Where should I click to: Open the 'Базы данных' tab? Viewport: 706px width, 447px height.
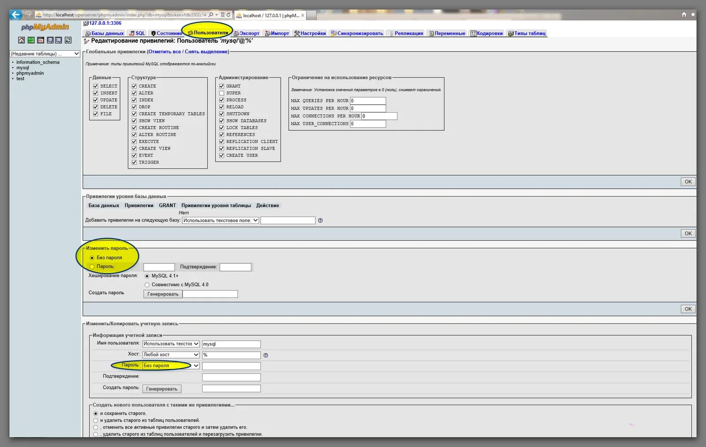(105, 33)
